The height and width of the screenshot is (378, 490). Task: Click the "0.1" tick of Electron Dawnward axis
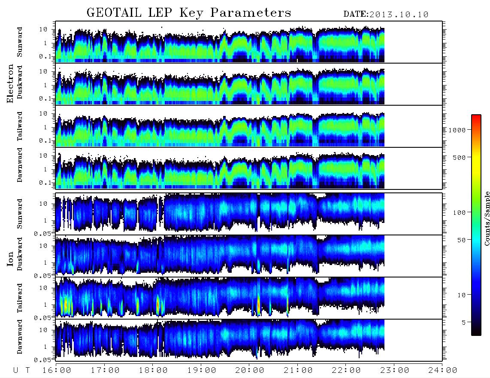(45, 183)
